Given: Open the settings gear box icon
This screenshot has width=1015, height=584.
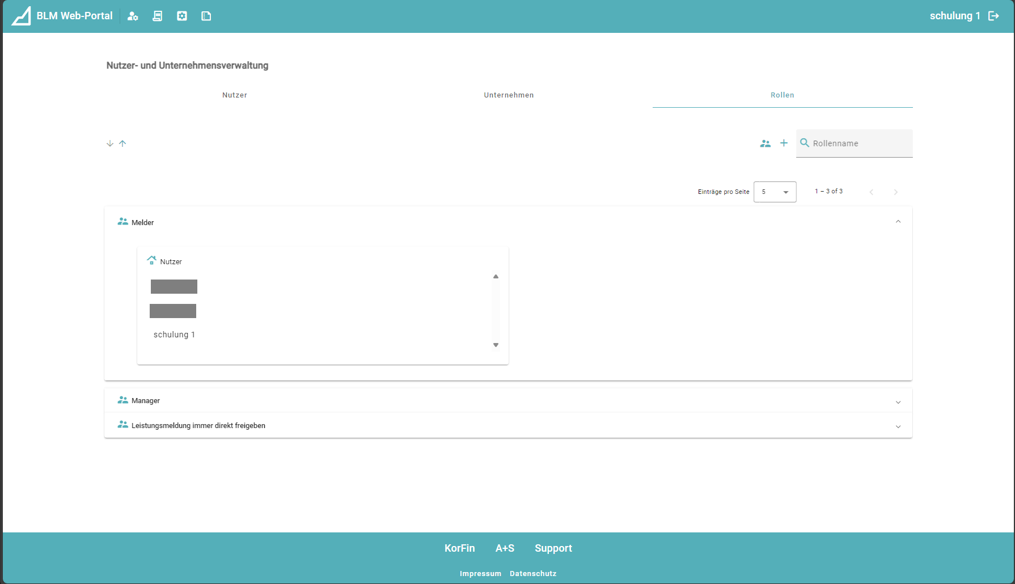Looking at the screenshot, I should point(182,16).
